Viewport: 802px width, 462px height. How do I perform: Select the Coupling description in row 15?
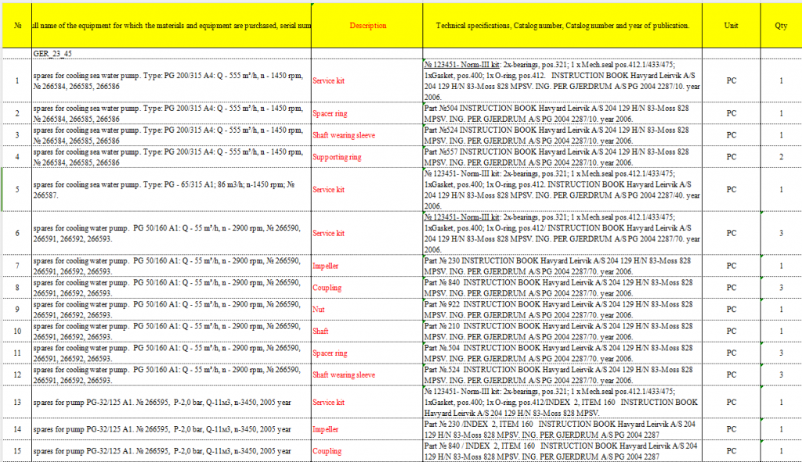point(327,451)
